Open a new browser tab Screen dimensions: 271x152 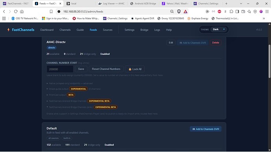pyautogui.click(x=226, y=4)
